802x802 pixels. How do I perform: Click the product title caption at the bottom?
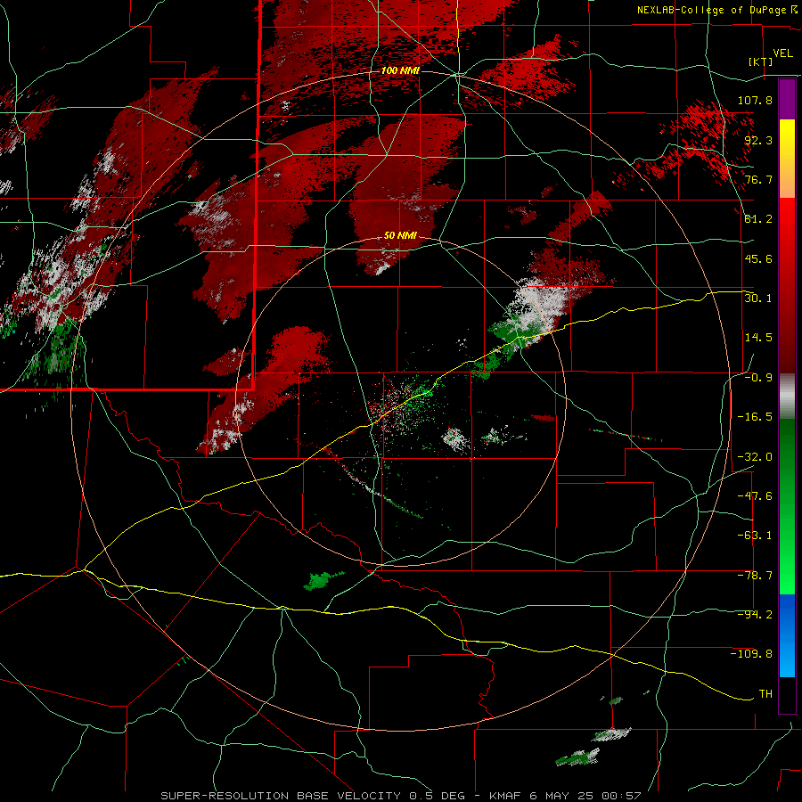tap(400, 796)
